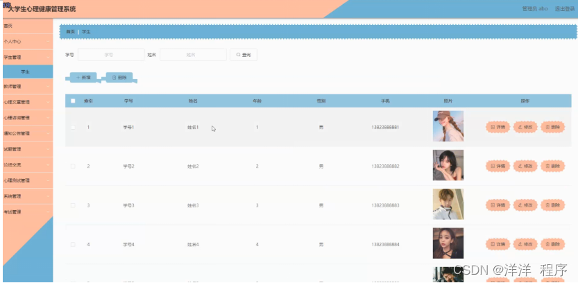Focus the 姓名 search input field
The image size is (578, 283).
(x=193, y=55)
